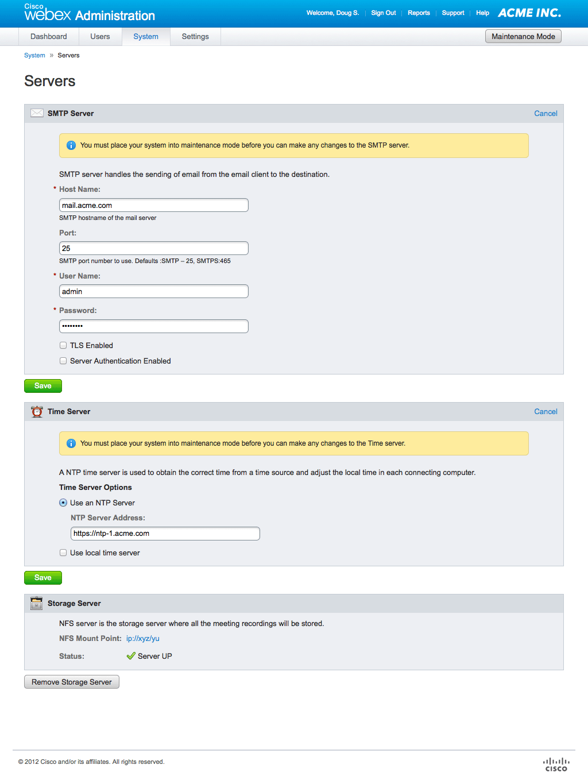Click the Storage Server archive icon

[x=37, y=603]
